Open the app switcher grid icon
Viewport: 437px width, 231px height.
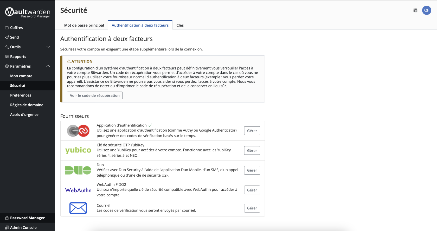(415, 10)
